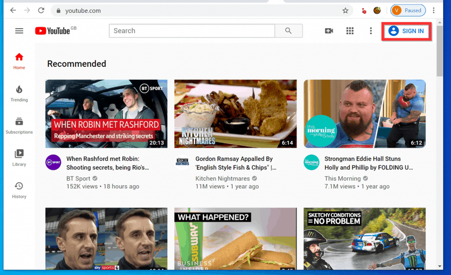Reload the page with the refresh icon
Image resolution: width=451 pixels, height=275 pixels.
[x=41, y=11]
